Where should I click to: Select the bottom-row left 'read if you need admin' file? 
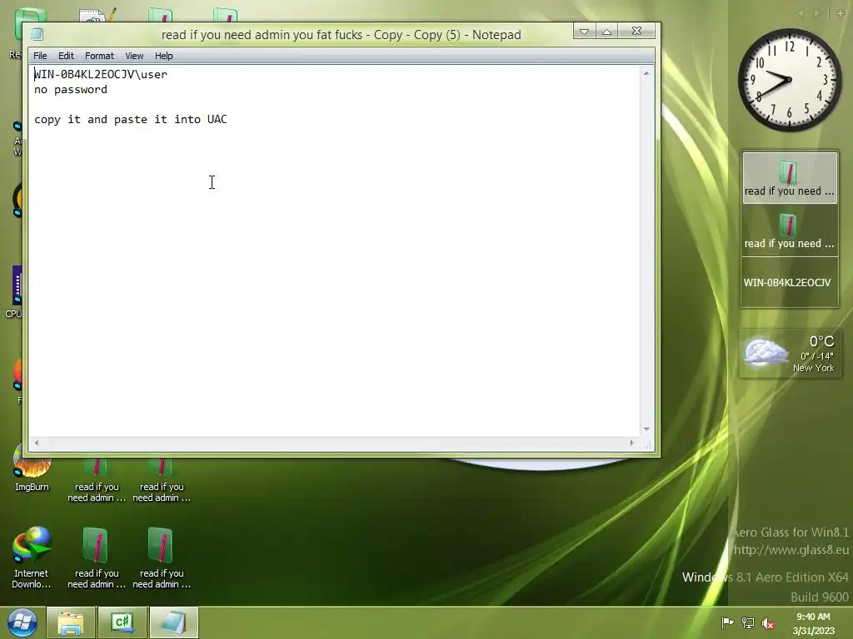pos(97,558)
